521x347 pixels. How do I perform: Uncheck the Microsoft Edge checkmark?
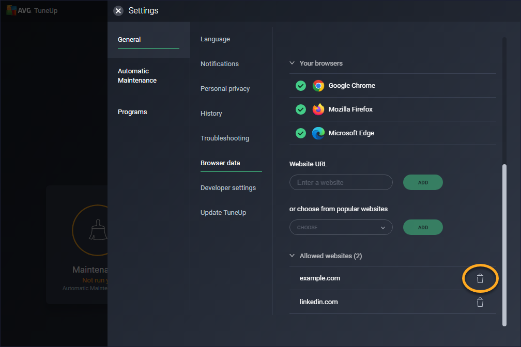(x=301, y=133)
